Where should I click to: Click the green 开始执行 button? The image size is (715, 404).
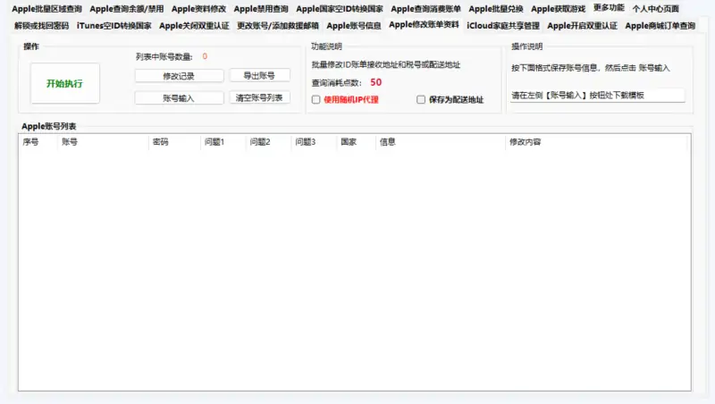pyautogui.click(x=65, y=83)
